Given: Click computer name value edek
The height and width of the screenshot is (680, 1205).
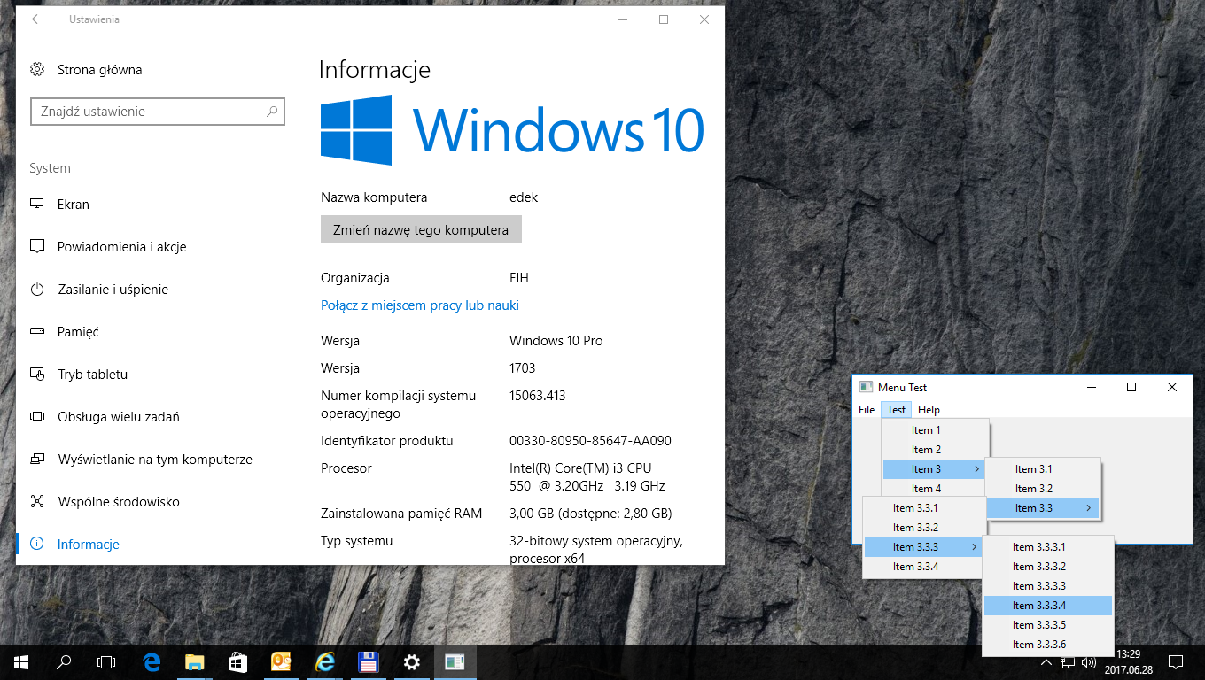Looking at the screenshot, I should click(x=524, y=197).
